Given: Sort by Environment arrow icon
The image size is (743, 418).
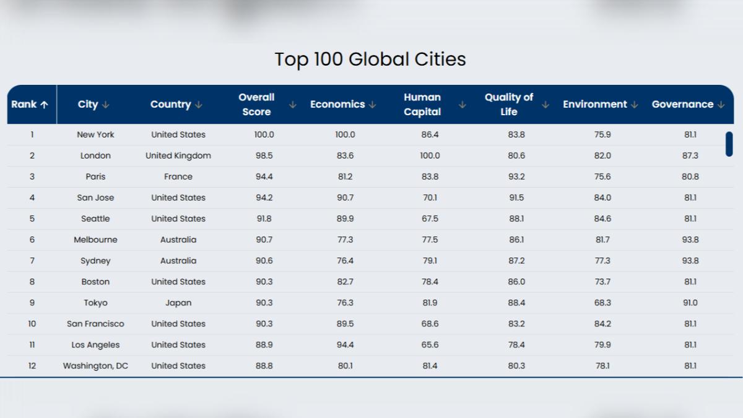Looking at the screenshot, I should [635, 105].
